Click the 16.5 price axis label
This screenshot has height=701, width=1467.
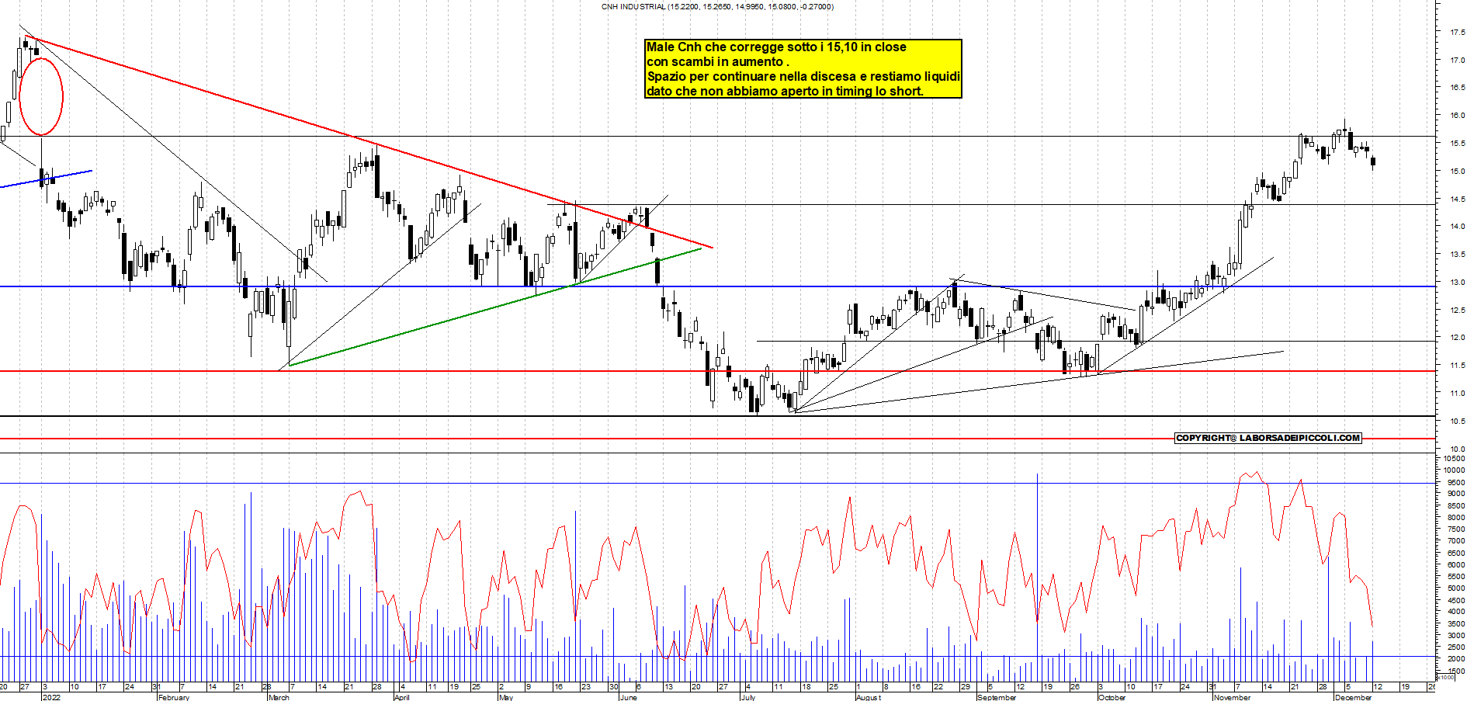click(x=1457, y=88)
